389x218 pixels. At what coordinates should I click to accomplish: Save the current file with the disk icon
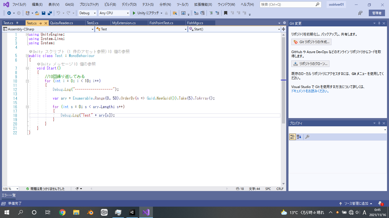44,13
